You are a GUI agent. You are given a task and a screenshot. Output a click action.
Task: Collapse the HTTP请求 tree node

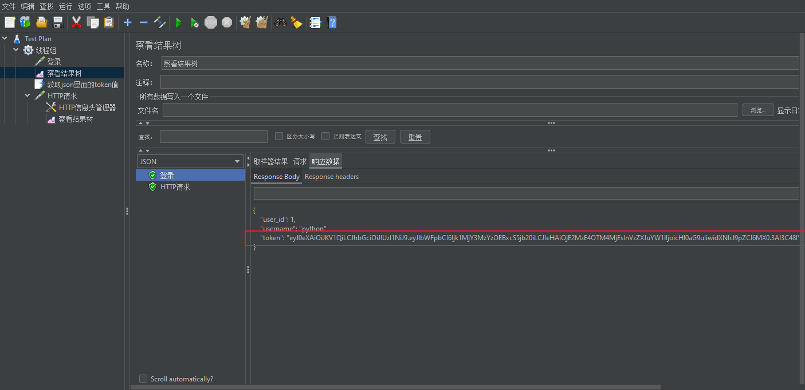click(26, 95)
